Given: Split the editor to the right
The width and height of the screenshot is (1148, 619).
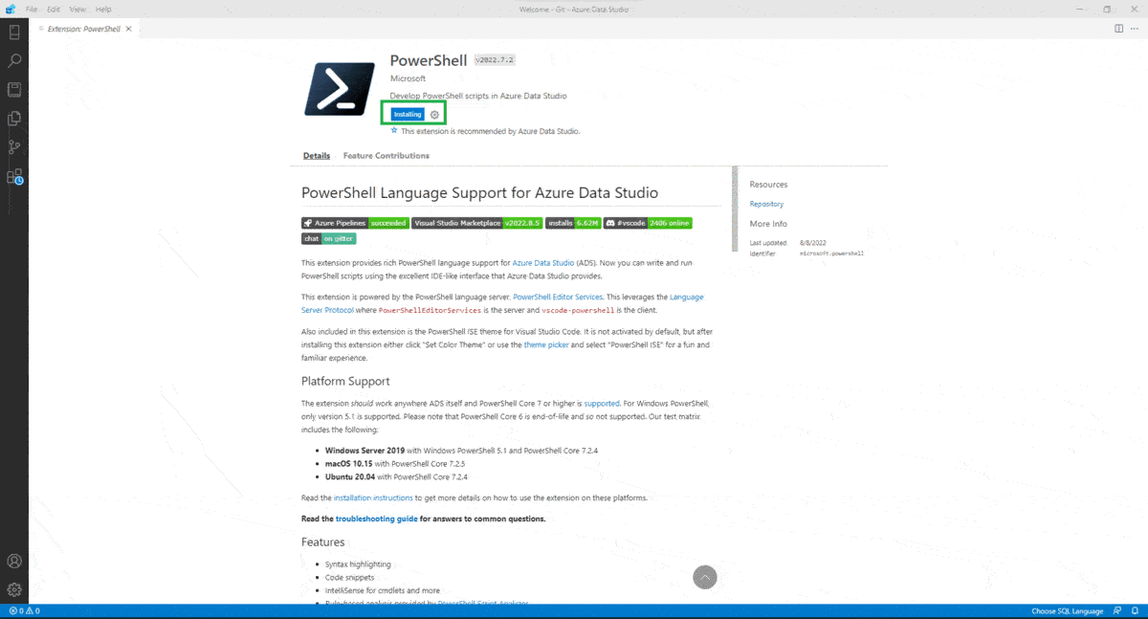Looking at the screenshot, I should (x=1119, y=29).
